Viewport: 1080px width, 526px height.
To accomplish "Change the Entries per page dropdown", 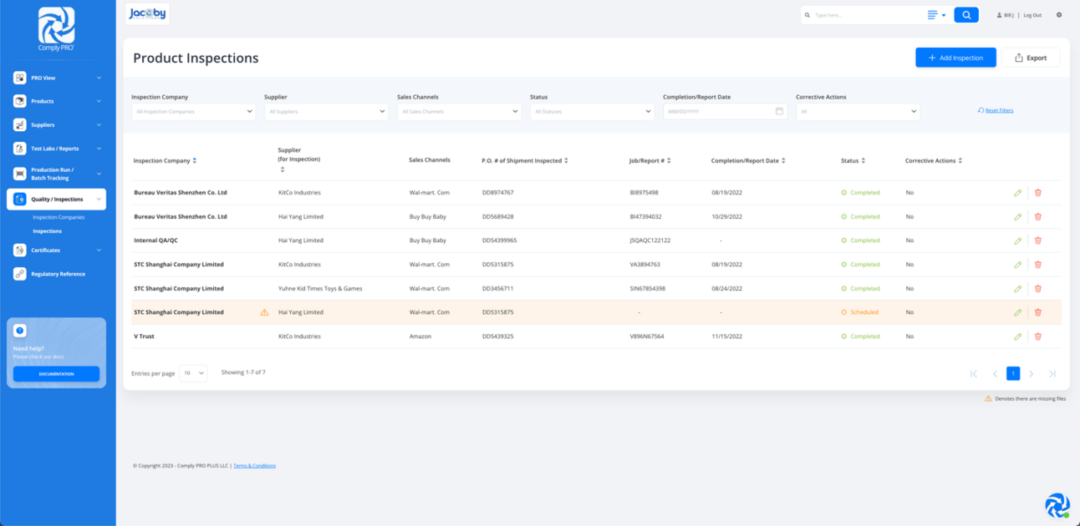I will pos(193,373).
